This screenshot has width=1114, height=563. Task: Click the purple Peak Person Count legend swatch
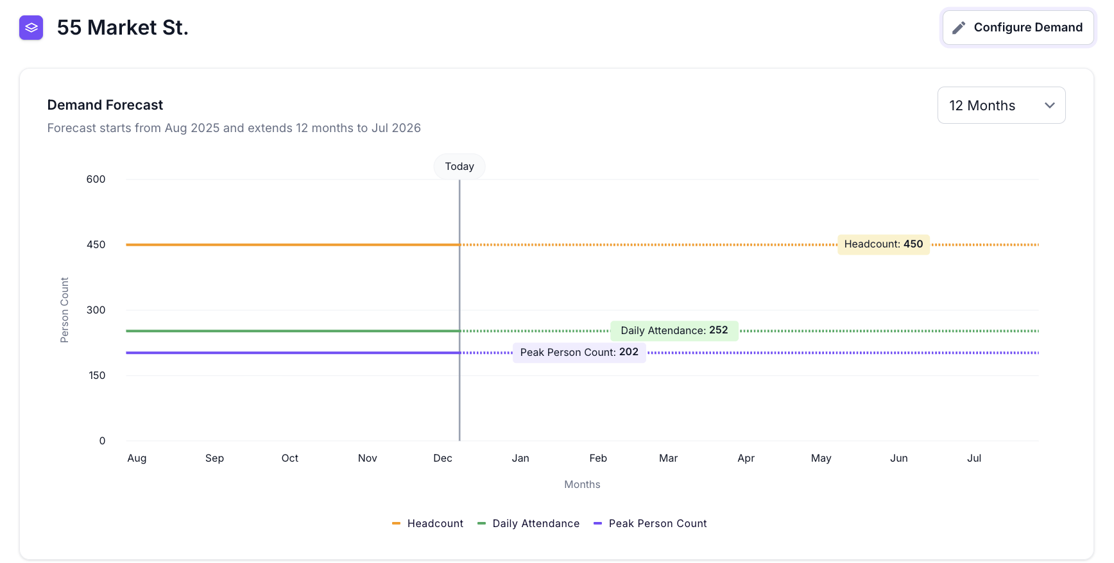[x=598, y=523]
